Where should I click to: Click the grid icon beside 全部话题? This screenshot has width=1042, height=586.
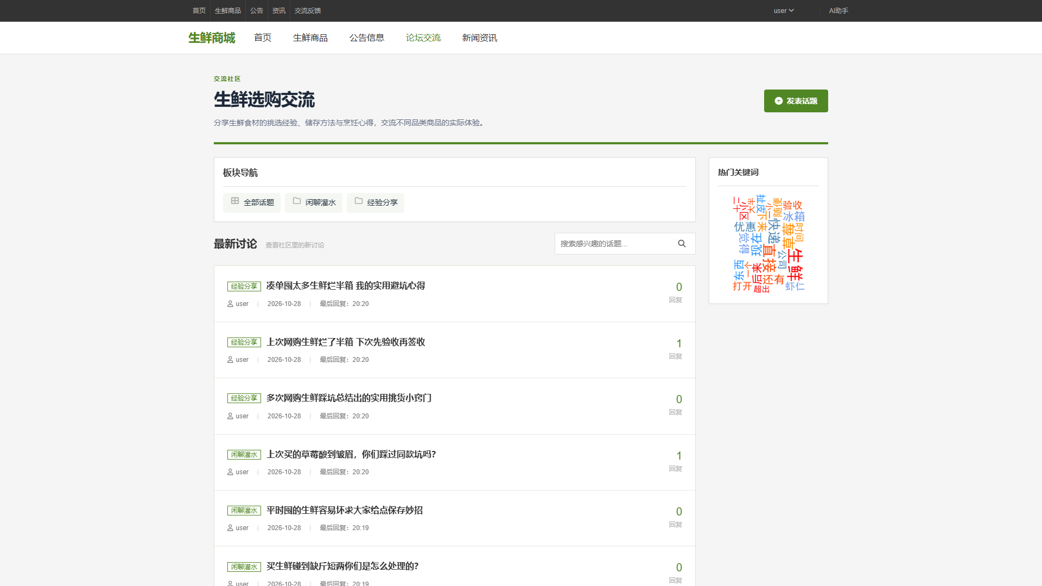[x=235, y=201]
